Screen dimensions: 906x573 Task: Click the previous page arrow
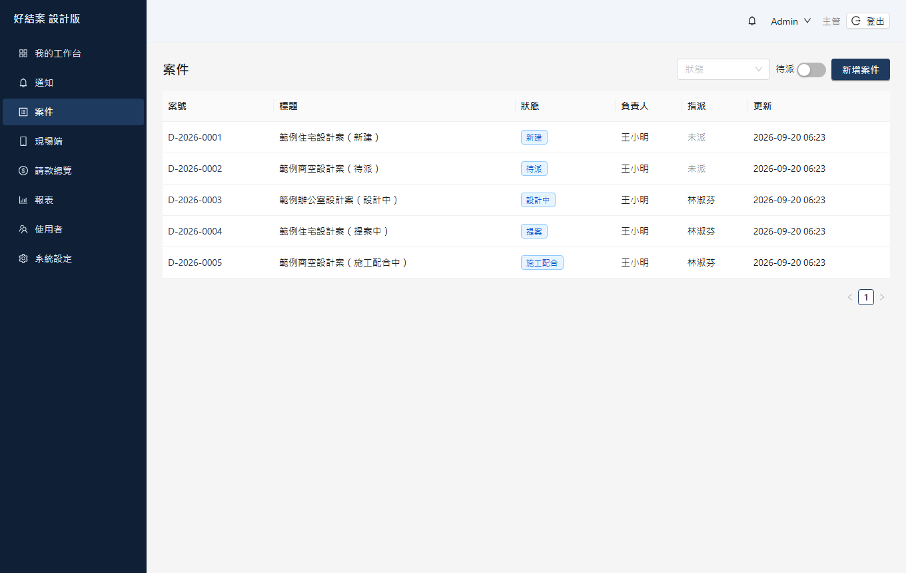(x=850, y=297)
